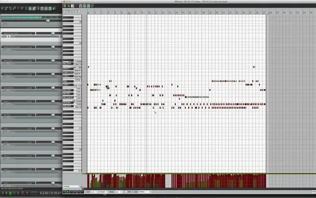Click FX button on master track
This screenshot has width=316, height=198.
(x=5, y=24)
